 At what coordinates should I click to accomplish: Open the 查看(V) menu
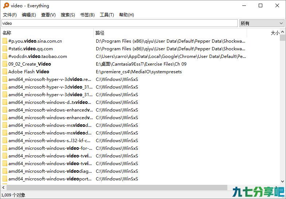(x=48, y=15)
